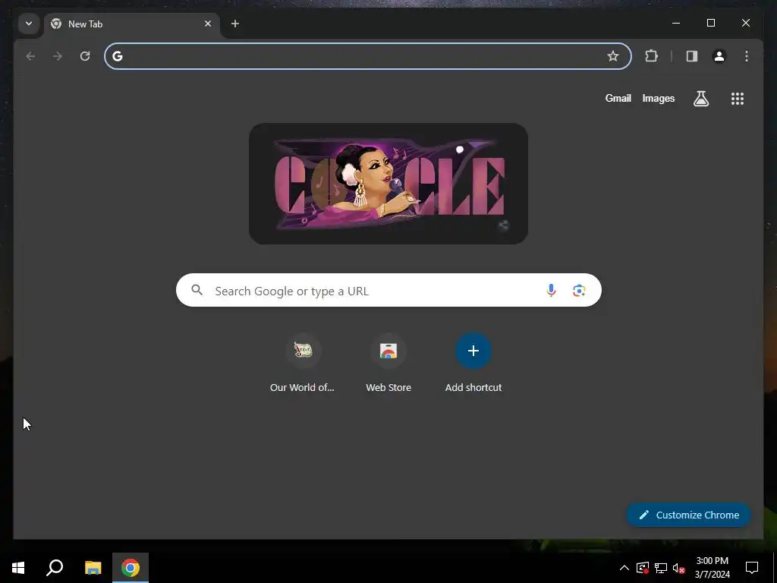This screenshot has height=583, width=777.
Task: Open a new tab with plus button
Action: click(235, 24)
